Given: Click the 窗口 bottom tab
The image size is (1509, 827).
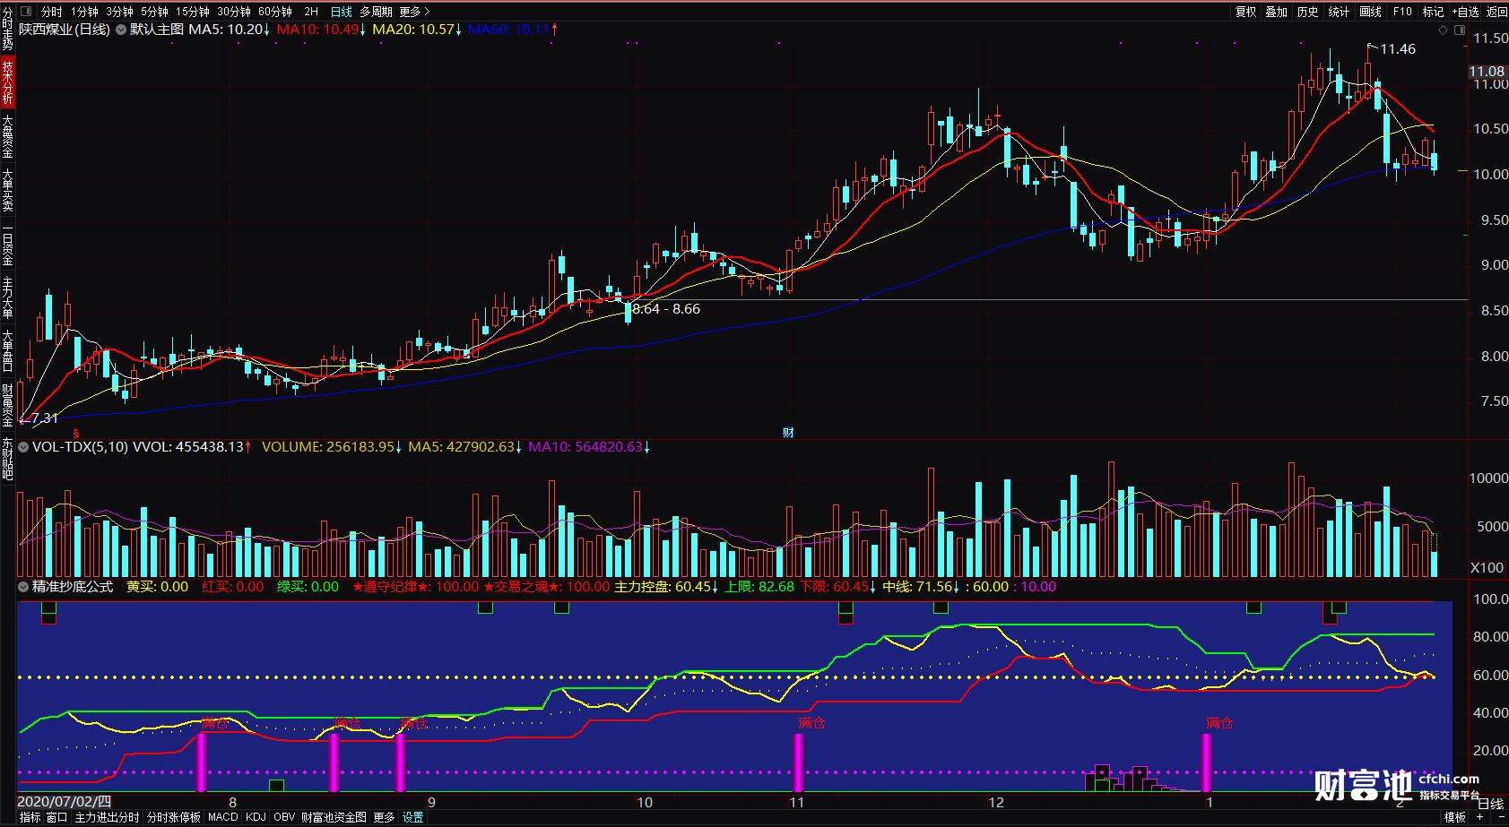Looking at the screenshot, I should coord(56,817).
